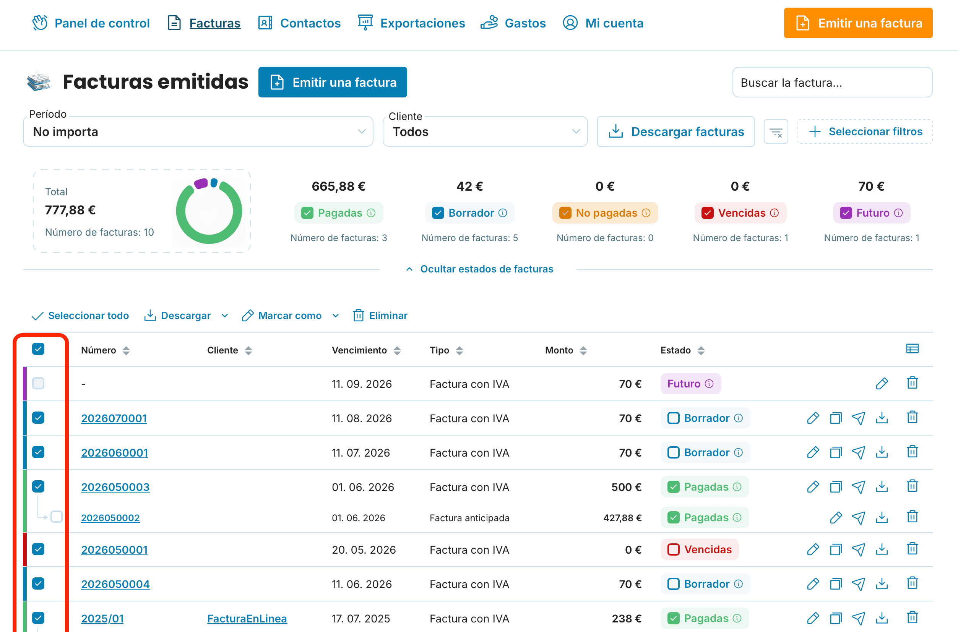The width and height of the screenshot is (958, 632).
Task: Open the Período dropdown
Action: (x=198, y=132)
